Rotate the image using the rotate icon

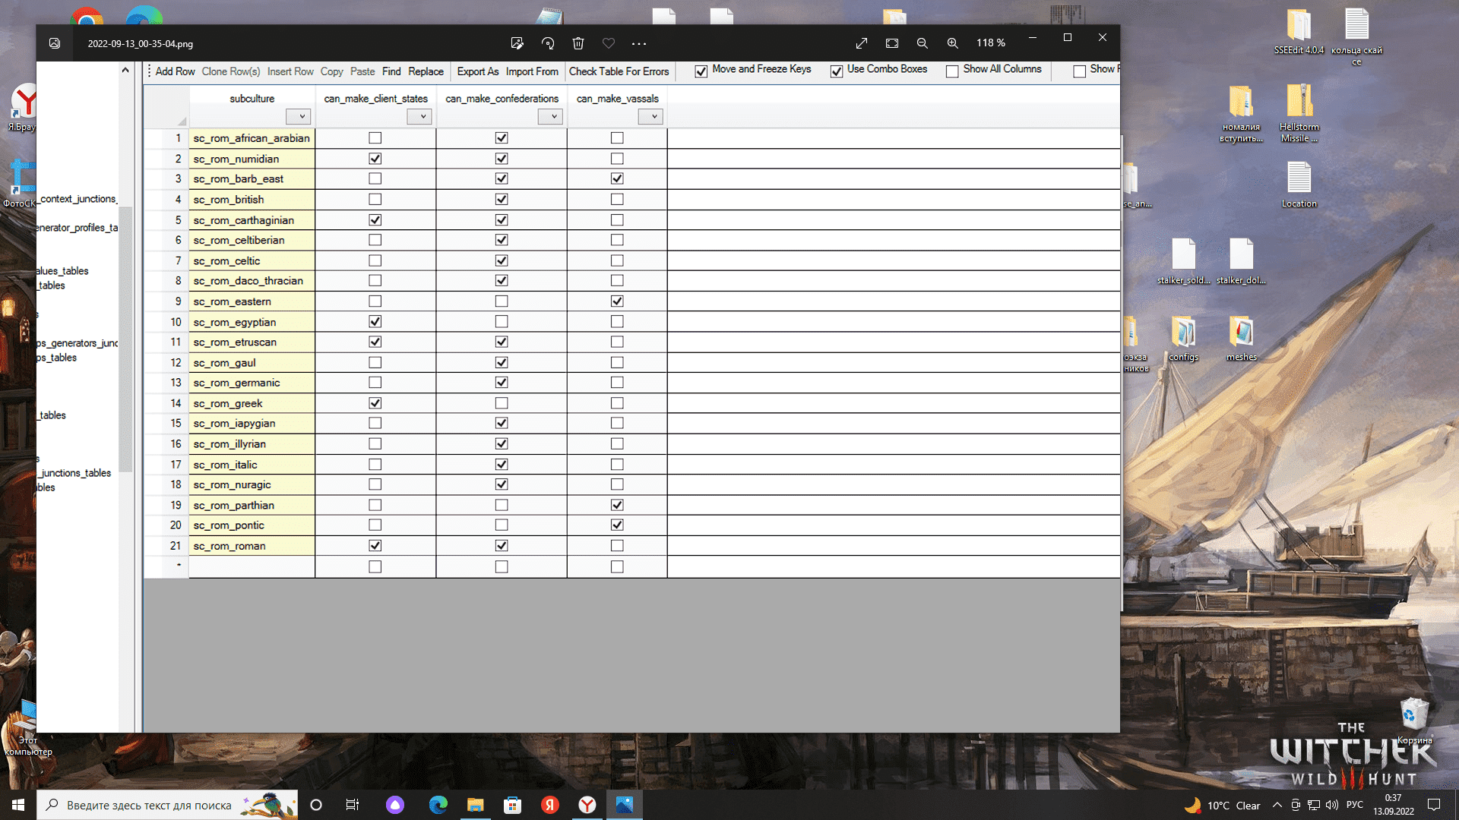548,43
